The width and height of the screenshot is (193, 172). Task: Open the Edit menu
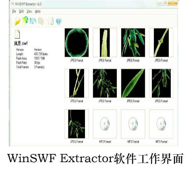21,11
